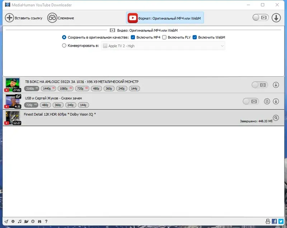
Task: Choose 720p quality for Скажи зачем video
Action: point(31,105)
